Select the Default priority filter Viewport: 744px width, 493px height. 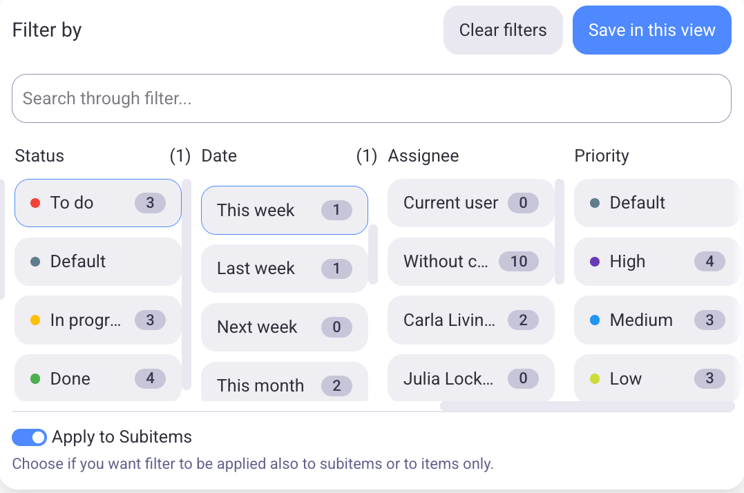656,203
